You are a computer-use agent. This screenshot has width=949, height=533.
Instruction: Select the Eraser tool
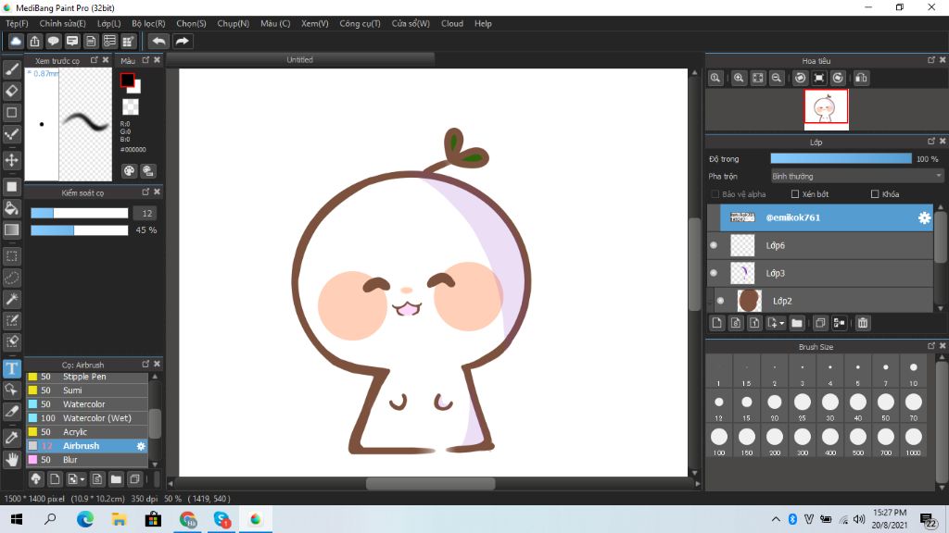(x=12, y=91)
